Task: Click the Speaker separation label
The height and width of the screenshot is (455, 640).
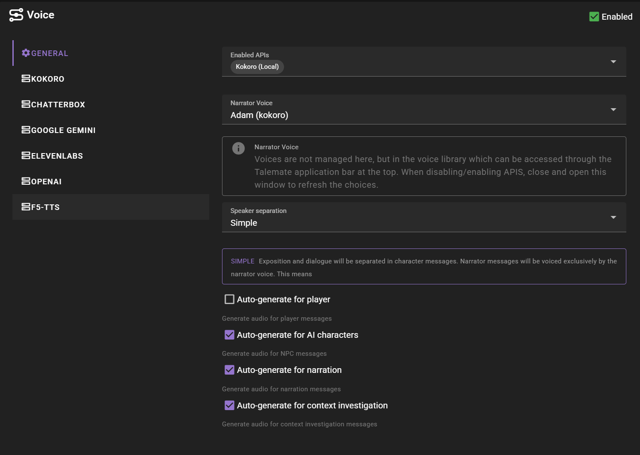Action: pos(258,211)
